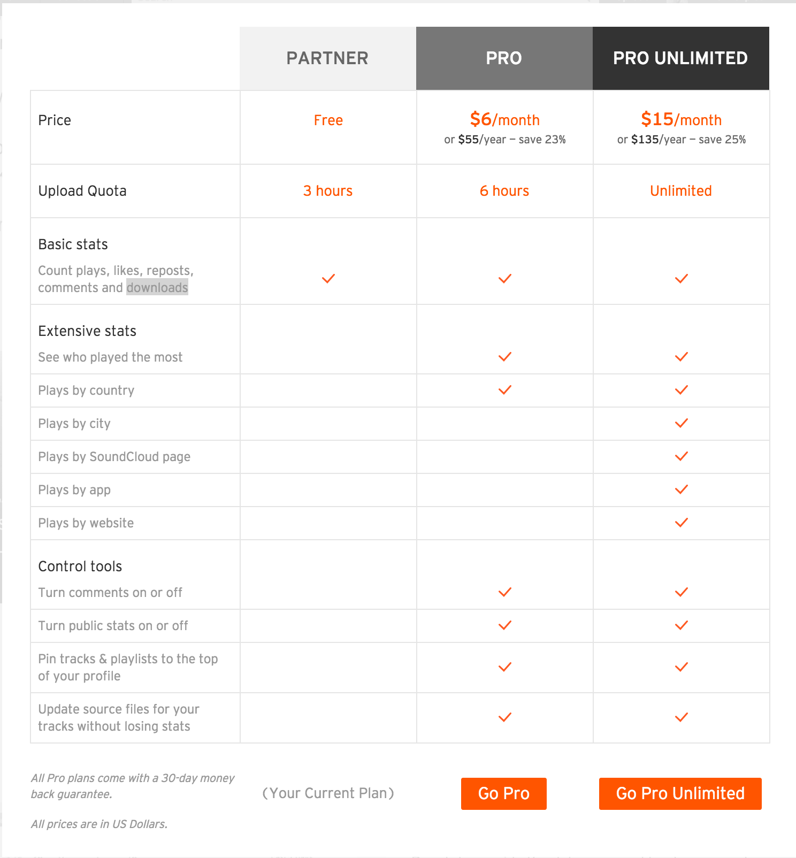
Task: Click the Go Pro button
Action: point(504,794)
